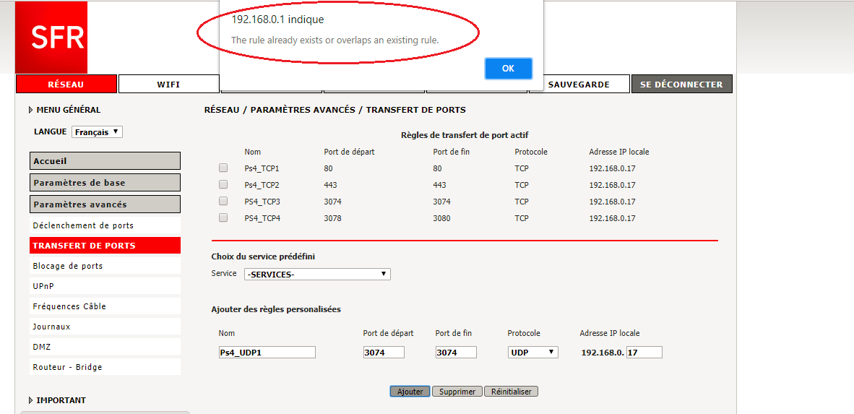This screenshot has width=854, height=414.
Task: Click SE DÉCONNECTER to log out
Action: (x=681, y=85)
